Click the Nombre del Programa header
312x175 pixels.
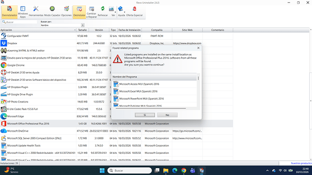tap(155, 77)
